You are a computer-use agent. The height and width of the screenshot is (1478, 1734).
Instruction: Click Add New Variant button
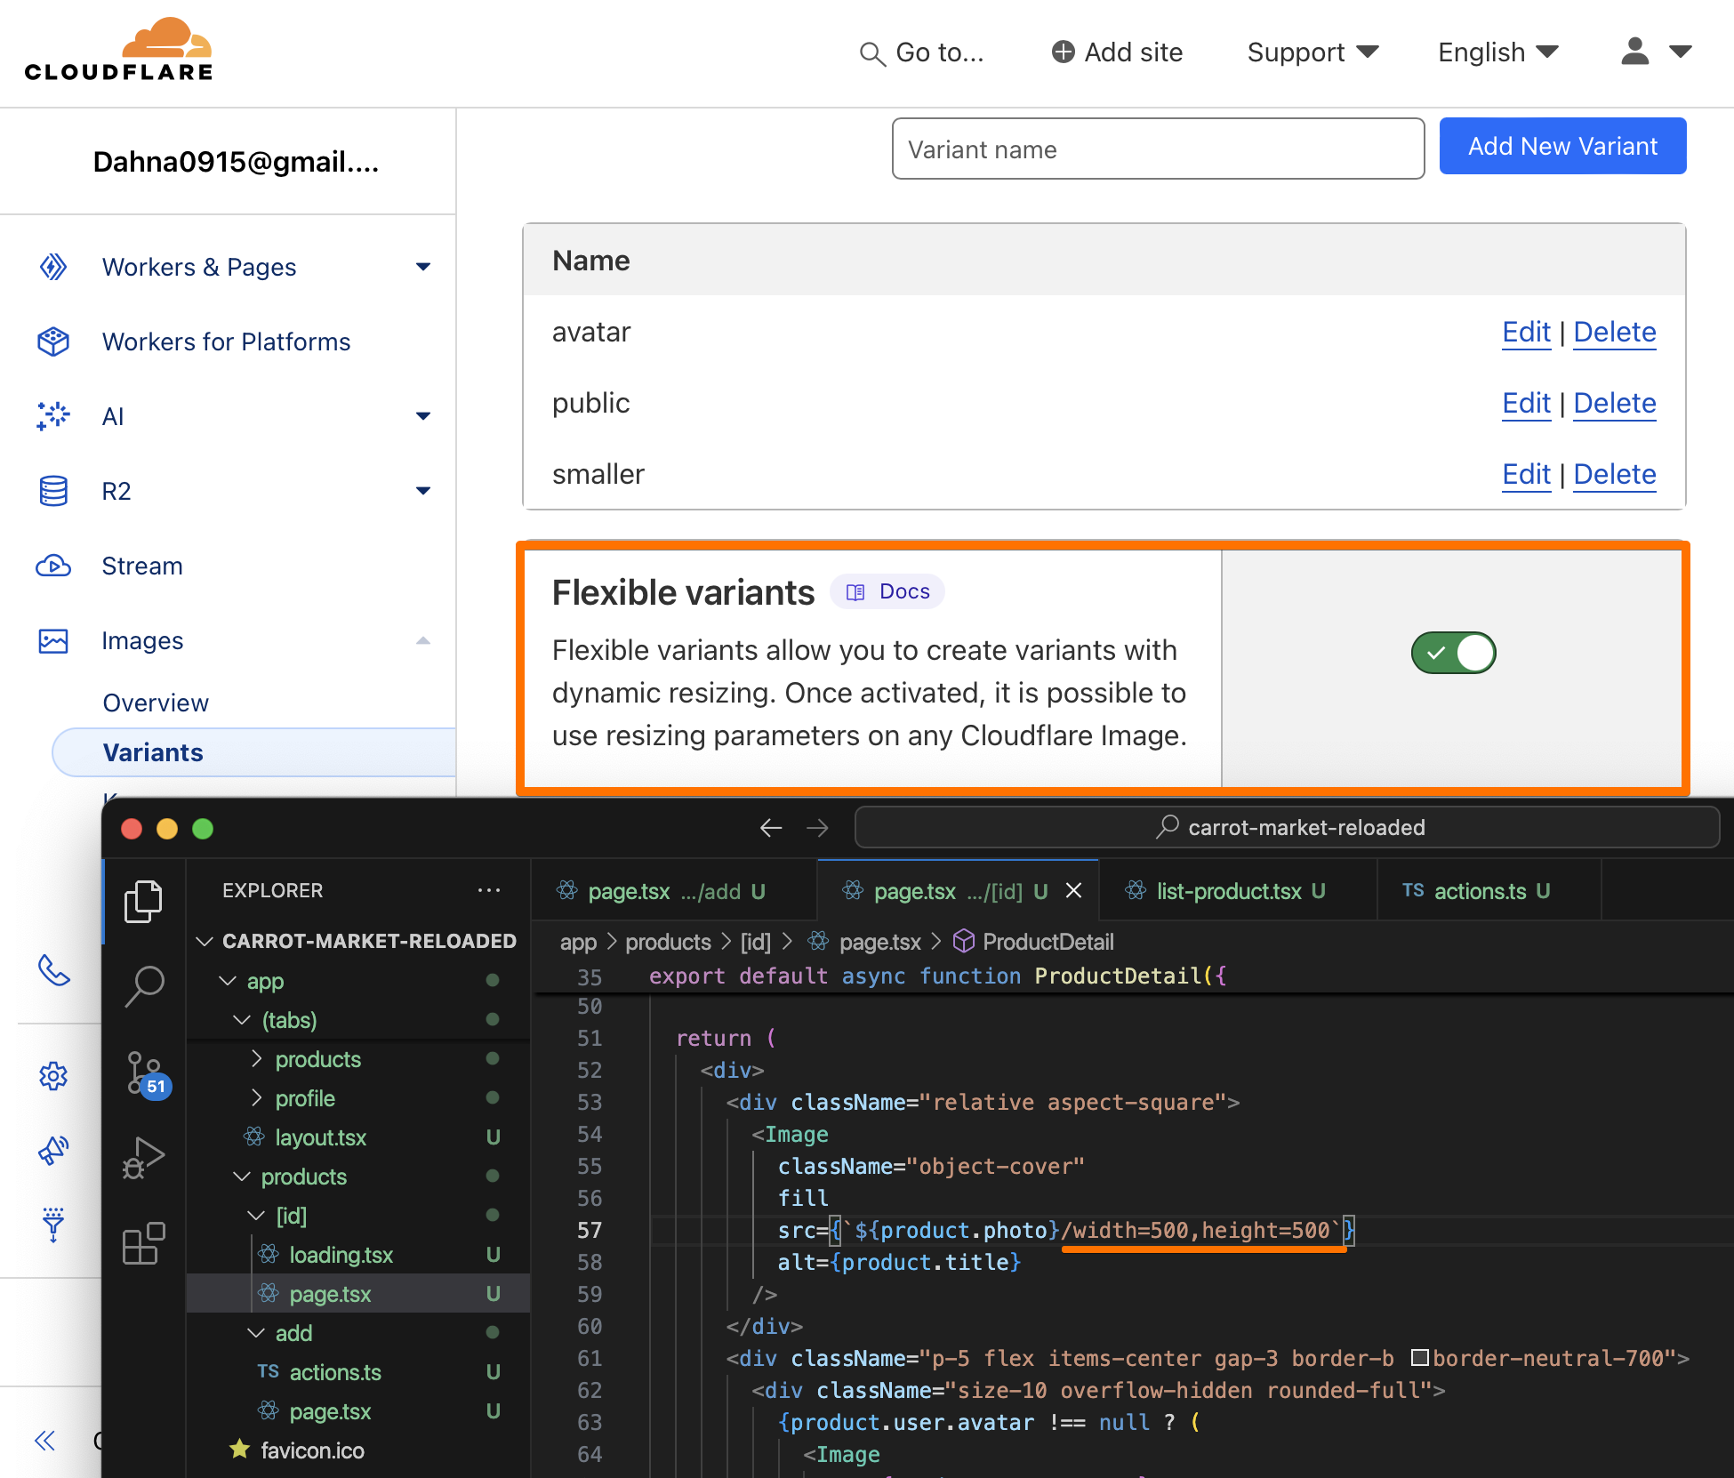1562,146
